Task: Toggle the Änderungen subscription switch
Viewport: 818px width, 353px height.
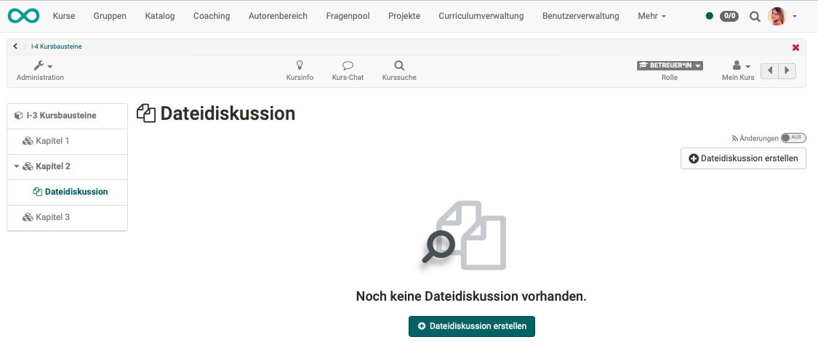Action: (x=793, y=138)
